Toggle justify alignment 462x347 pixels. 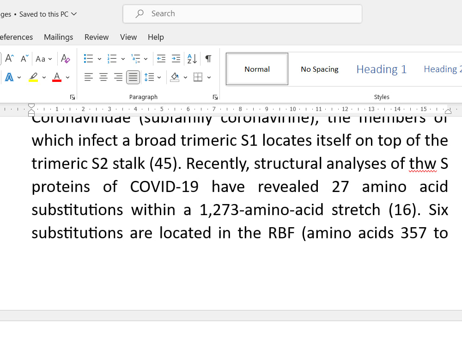tap(133, 77)
